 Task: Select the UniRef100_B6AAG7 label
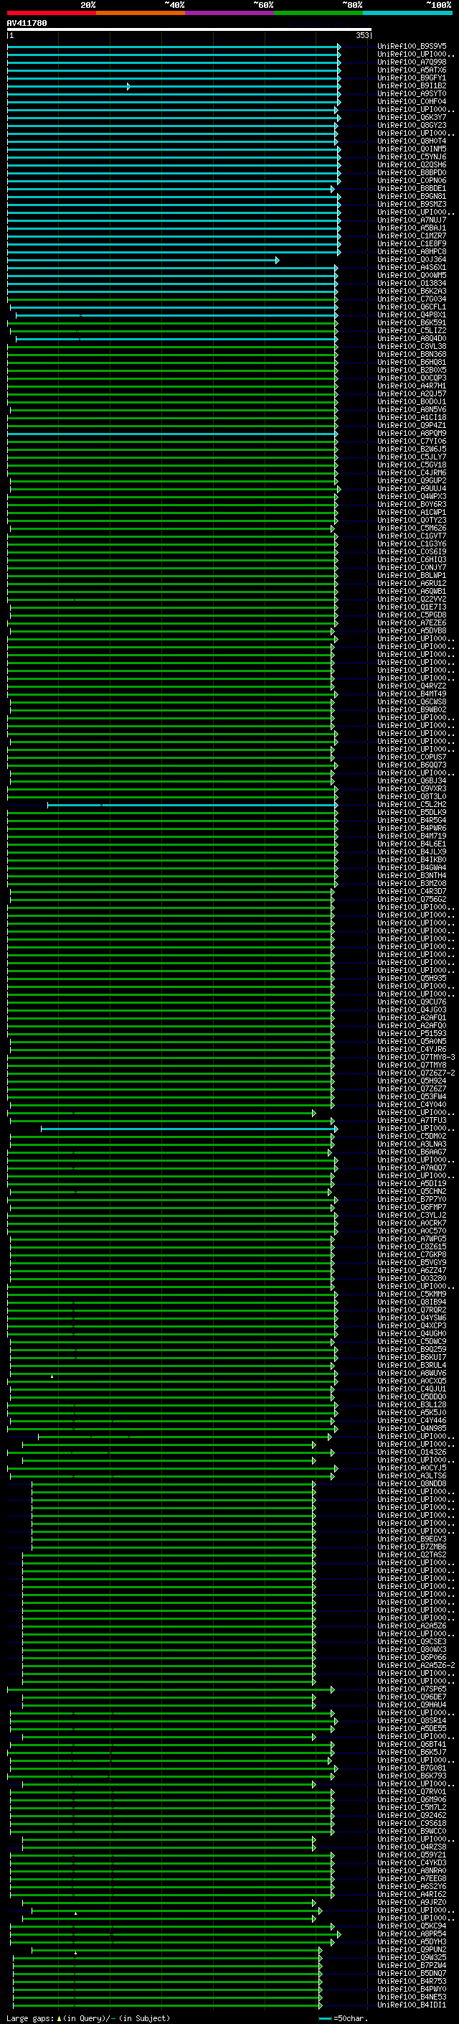click(x=412, y=1152)
